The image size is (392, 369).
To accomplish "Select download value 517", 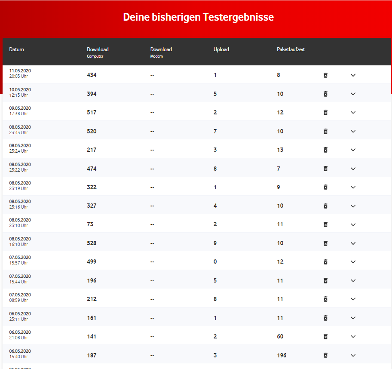I will coord(92,113).
